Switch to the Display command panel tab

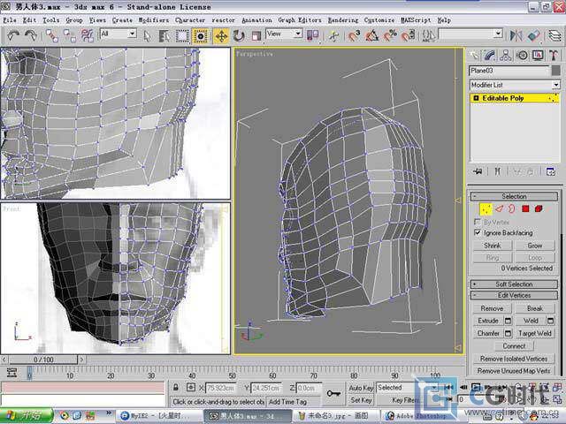pyautogui.click(x=538, y=55)
